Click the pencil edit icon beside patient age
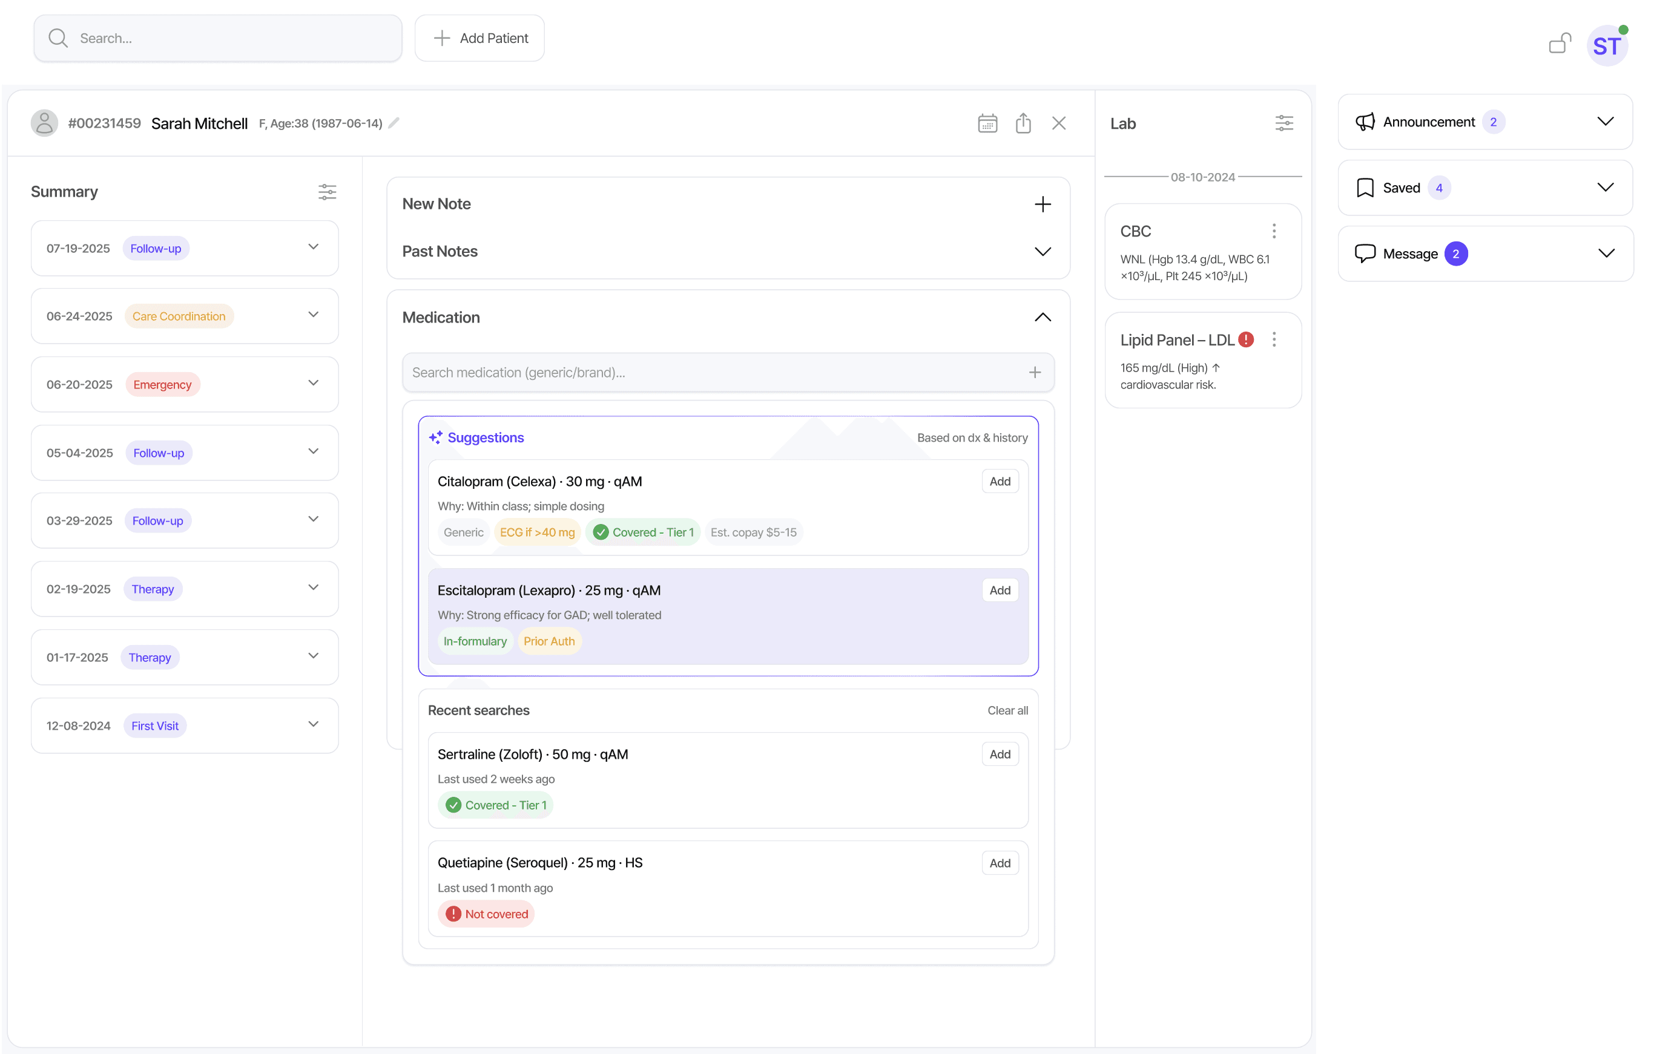1654x1054 pixels. click(394, 123)
